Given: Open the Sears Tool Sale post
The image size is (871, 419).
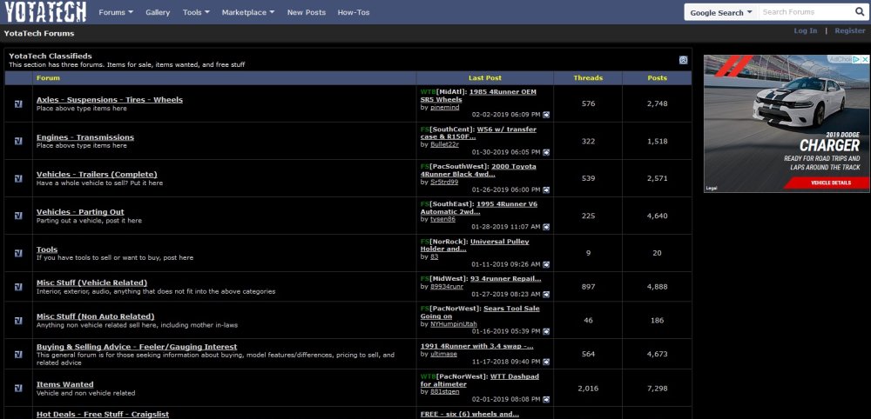Looking at the screenshot, I should (x=480, y=313).
